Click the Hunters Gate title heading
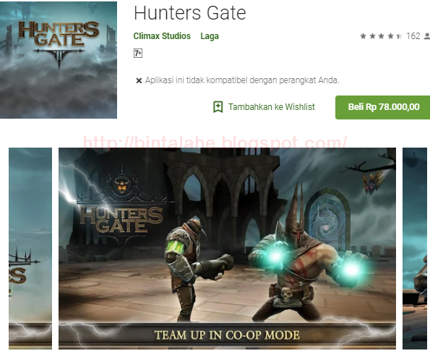Image resolution: width=430 pixels, height=356 pixels. [x=190, y=13]
